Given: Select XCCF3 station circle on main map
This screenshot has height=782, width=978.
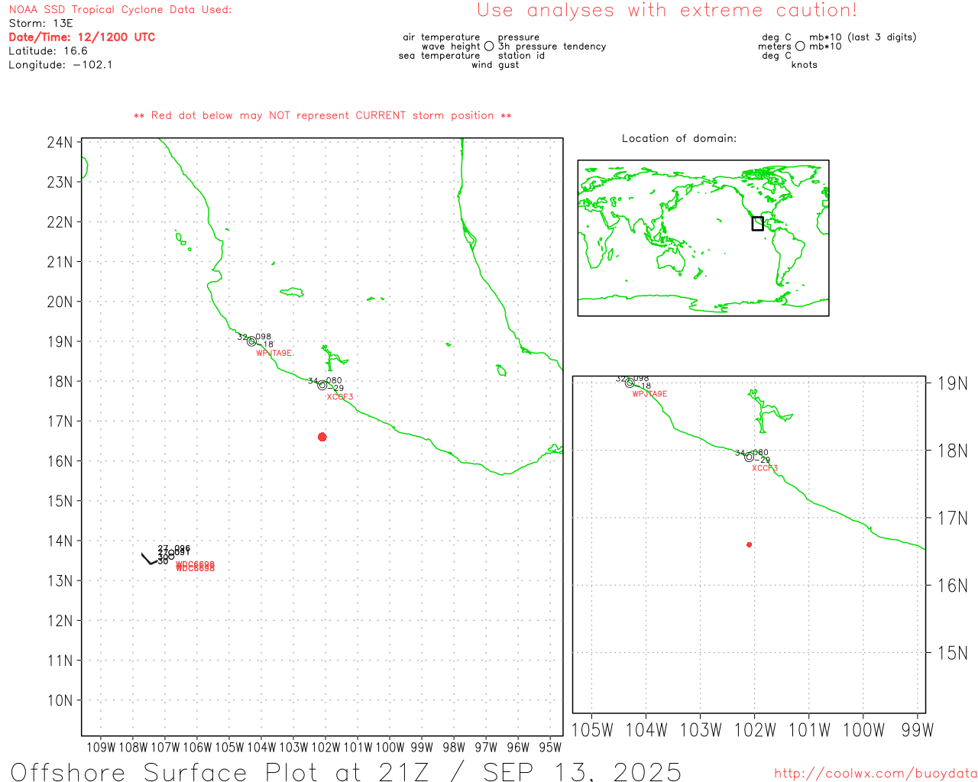Looking at the screenshot, I should coord(322,385).
